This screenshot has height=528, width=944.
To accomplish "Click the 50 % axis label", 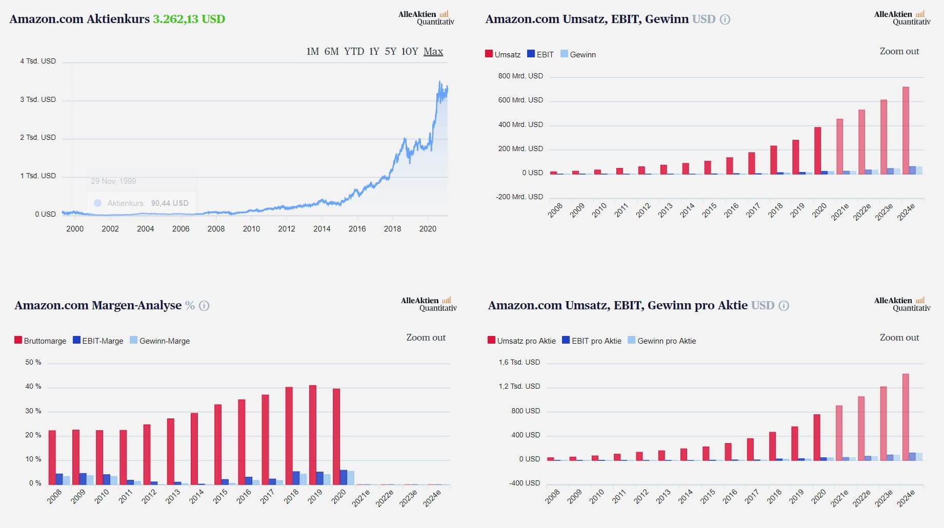I will (x=33, y=362).
